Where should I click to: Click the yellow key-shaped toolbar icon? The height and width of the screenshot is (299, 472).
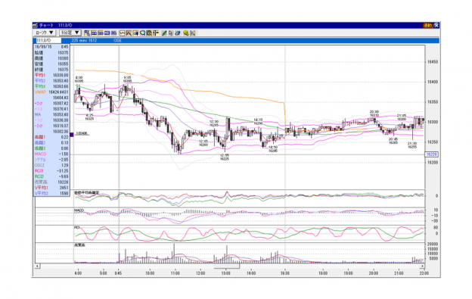tap(186, 33)
